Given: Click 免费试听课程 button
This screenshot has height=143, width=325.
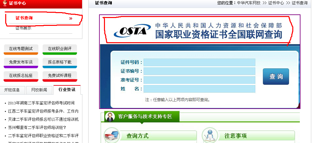Looking at the screenshot, I should (x=60, y=76).
